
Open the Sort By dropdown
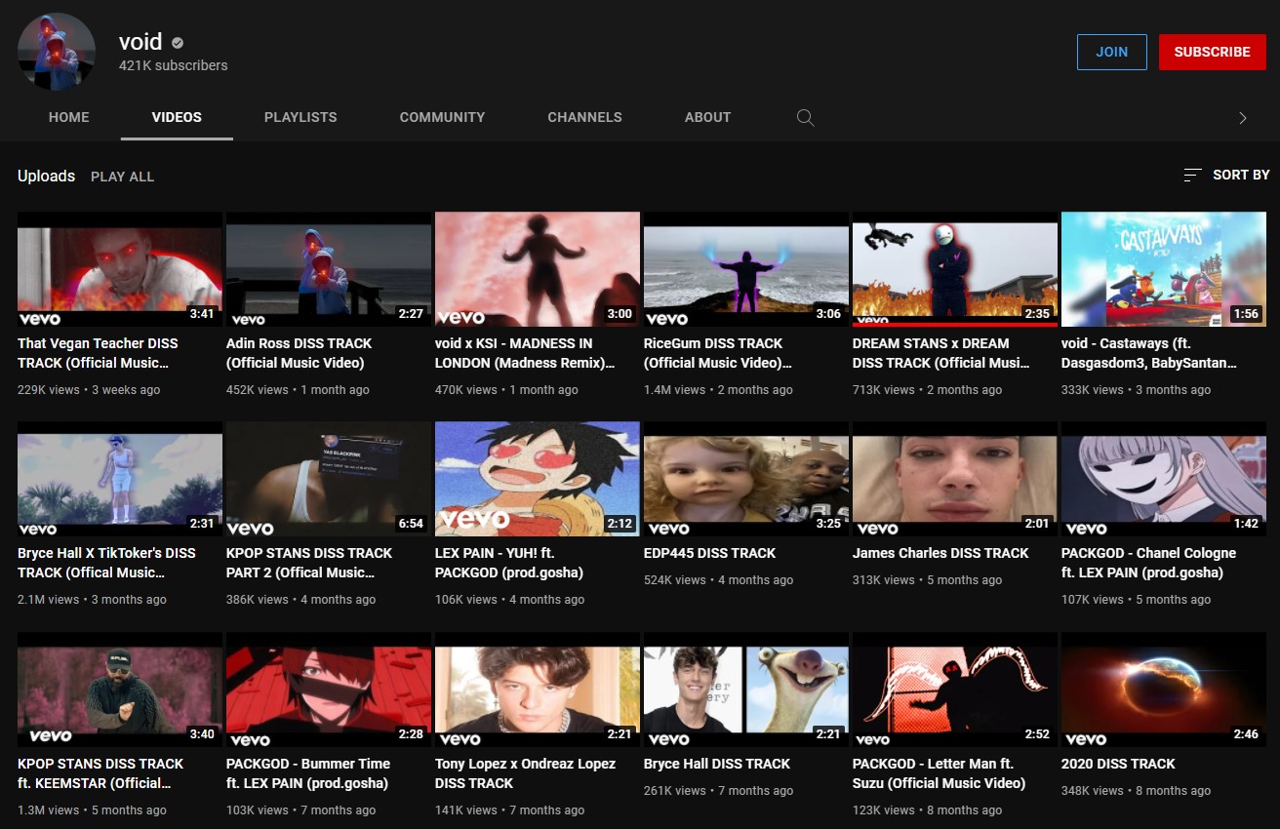coord(1226,175)
